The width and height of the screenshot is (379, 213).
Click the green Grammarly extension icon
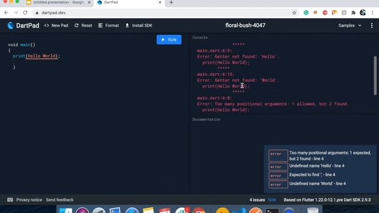(306, 12)
